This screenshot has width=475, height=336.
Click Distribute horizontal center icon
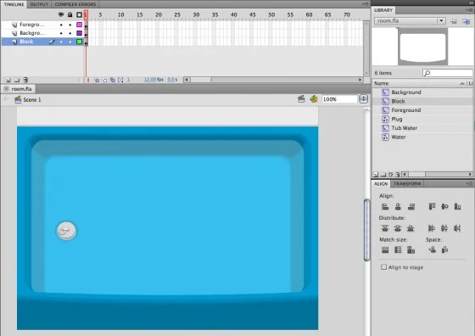click(x=444, y=228)
